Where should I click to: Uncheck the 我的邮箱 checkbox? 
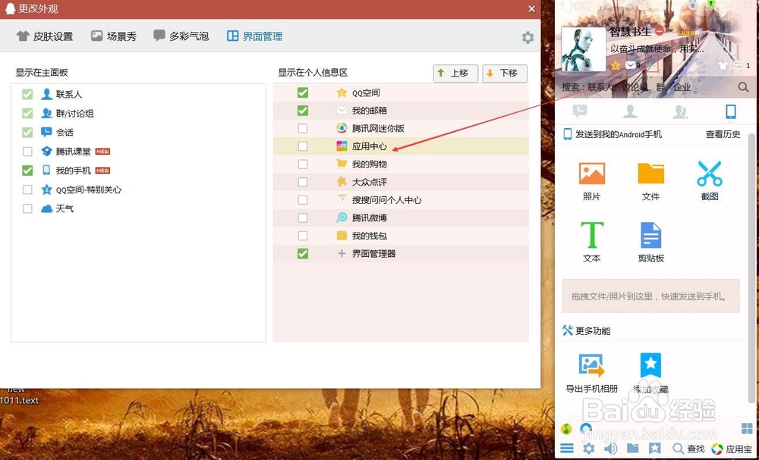303,110
